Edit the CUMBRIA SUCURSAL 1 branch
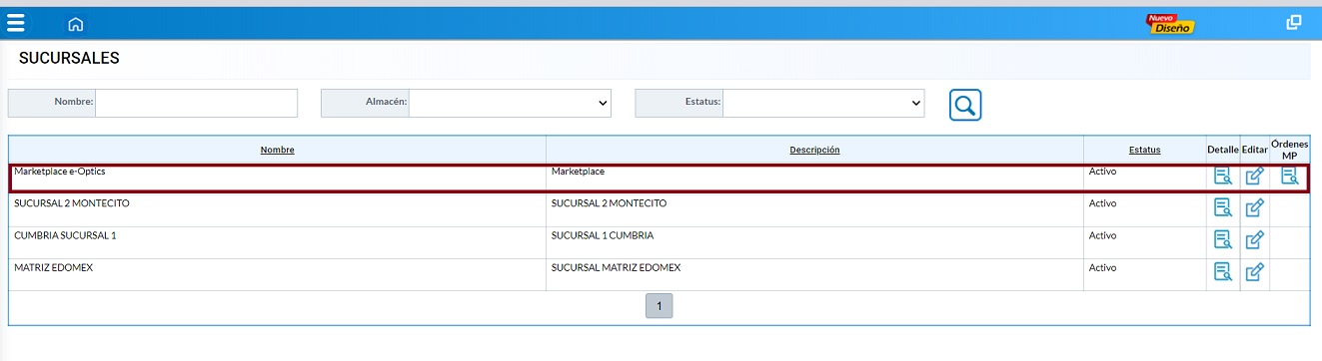The image size is (1322, 361). [1255, 239]
